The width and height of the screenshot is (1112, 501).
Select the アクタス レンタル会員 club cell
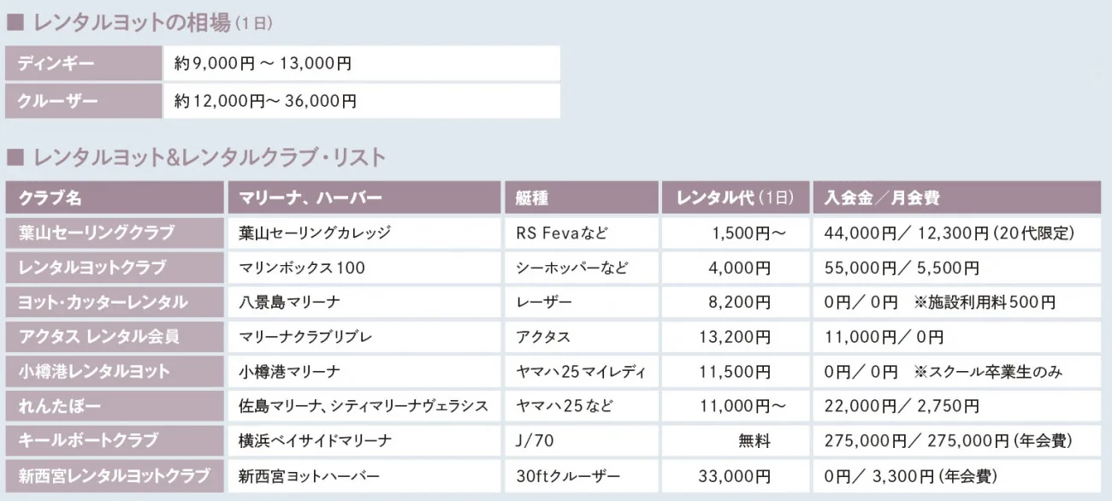tap(114, 337)
